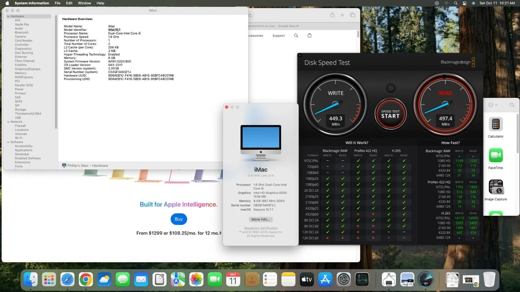Open Calculator in the apps panel
Viewport: 520px width, 292px height.
pos(496,128)
